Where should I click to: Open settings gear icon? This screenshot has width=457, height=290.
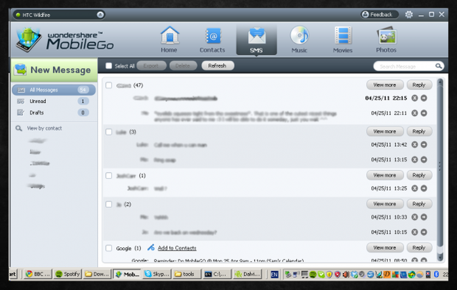point(409,15)
